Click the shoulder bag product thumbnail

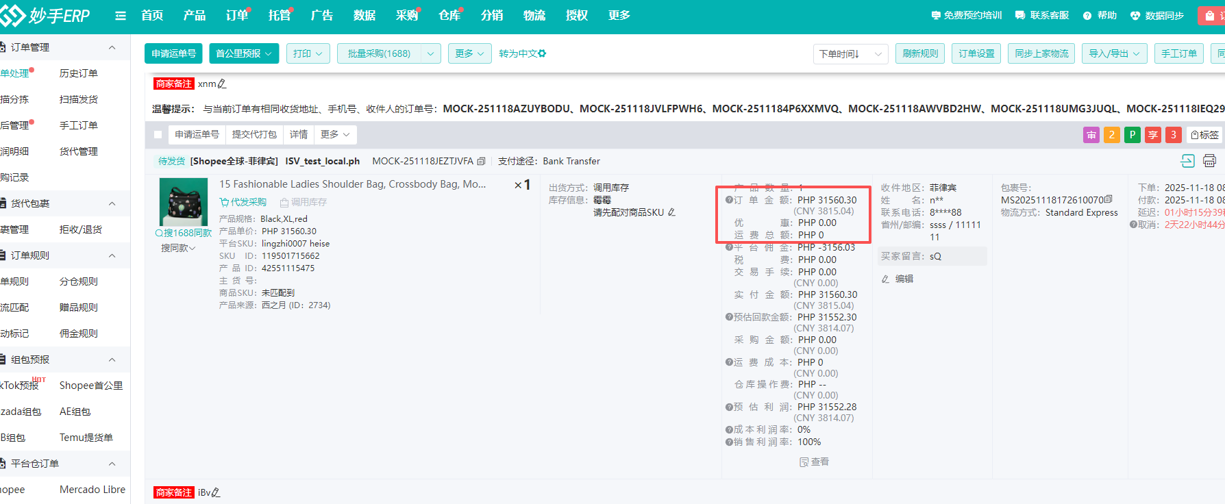click(184, 202)
